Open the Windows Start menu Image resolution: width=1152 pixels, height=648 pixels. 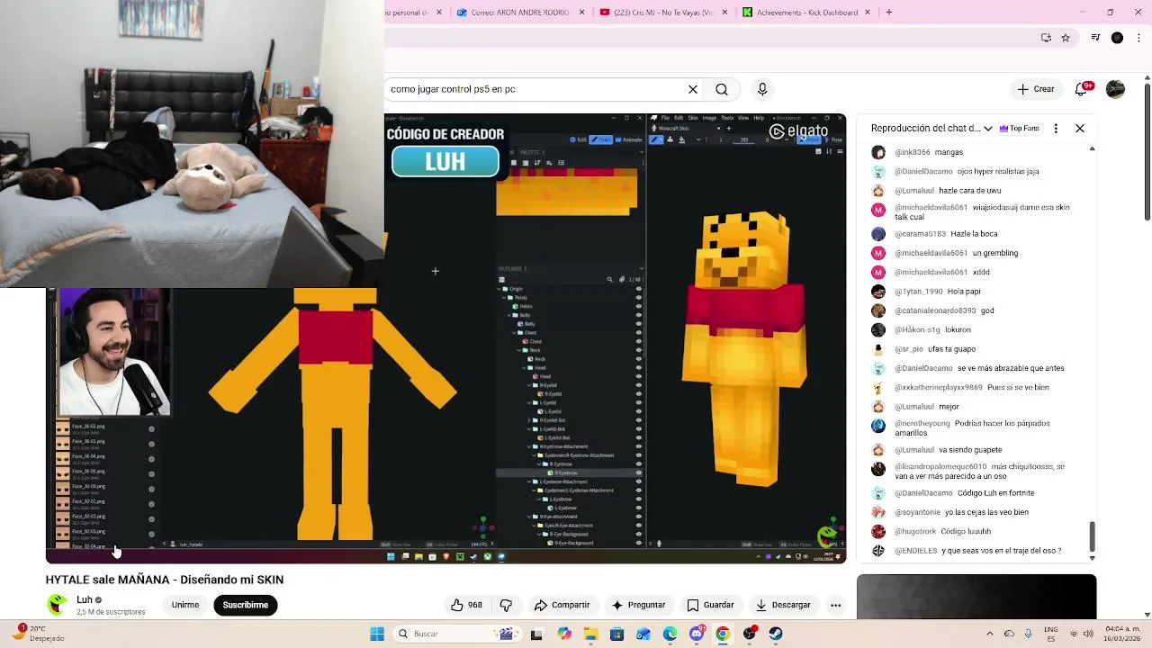(377, 634)
